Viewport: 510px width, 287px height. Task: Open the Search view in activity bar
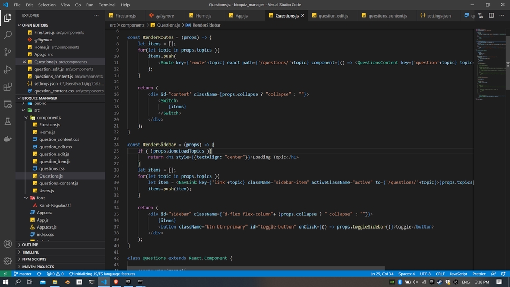(7, 35)
